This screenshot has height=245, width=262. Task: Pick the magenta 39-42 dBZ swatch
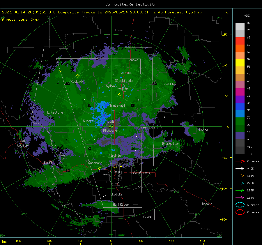click(240, 92)
